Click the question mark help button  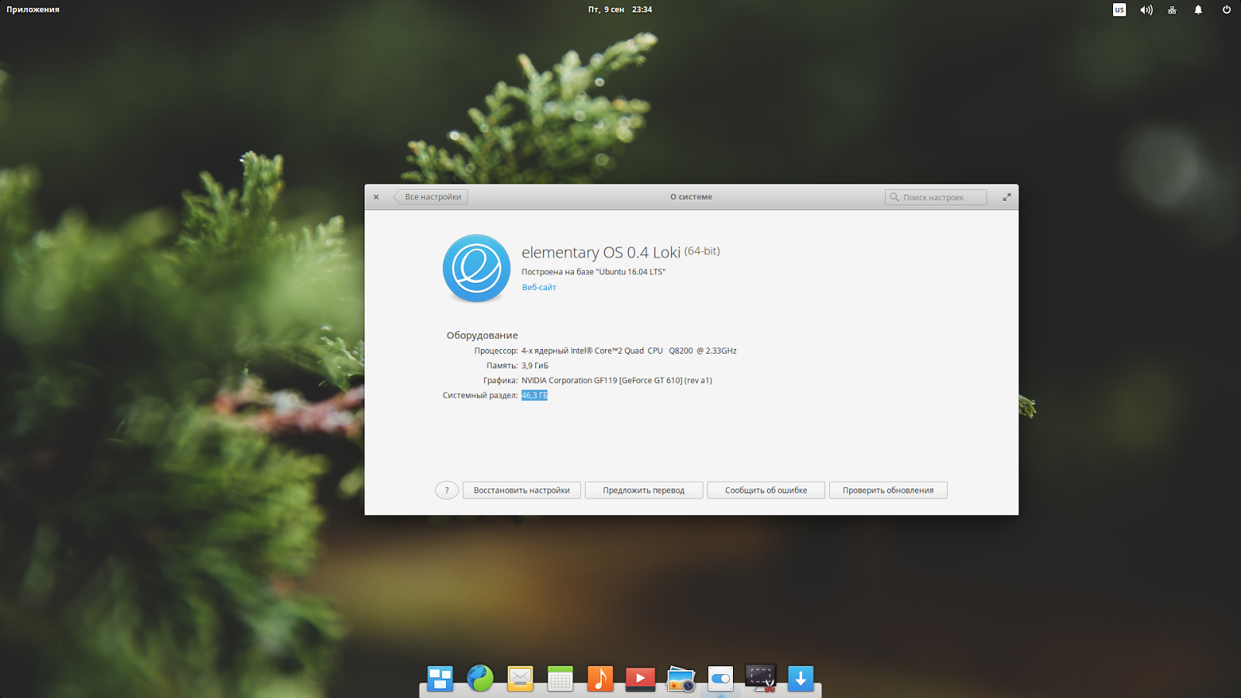pos(447,490)
